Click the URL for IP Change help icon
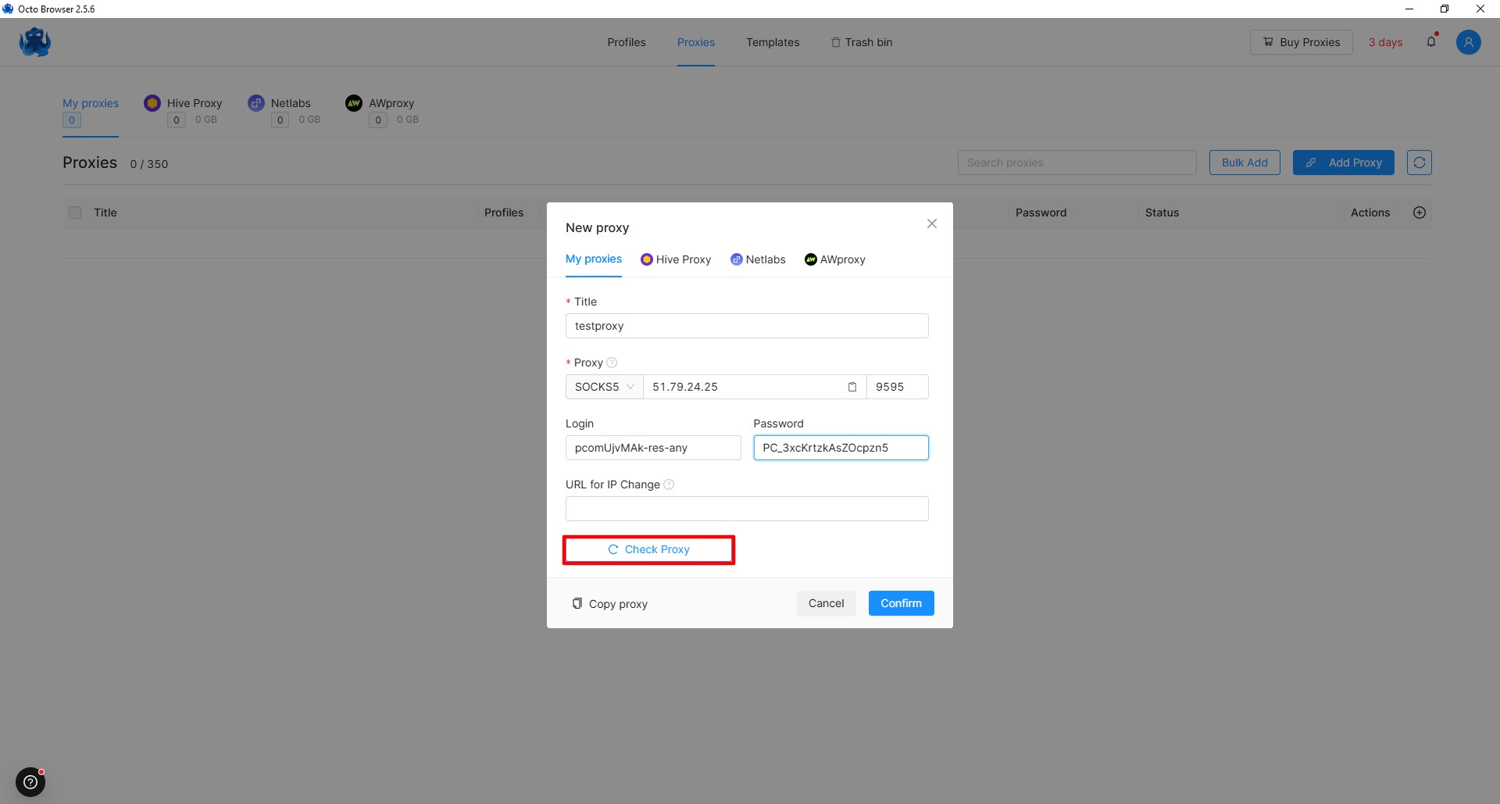Image resolution: width=1500 pixels, height=804 pixels. pos(669,484)
